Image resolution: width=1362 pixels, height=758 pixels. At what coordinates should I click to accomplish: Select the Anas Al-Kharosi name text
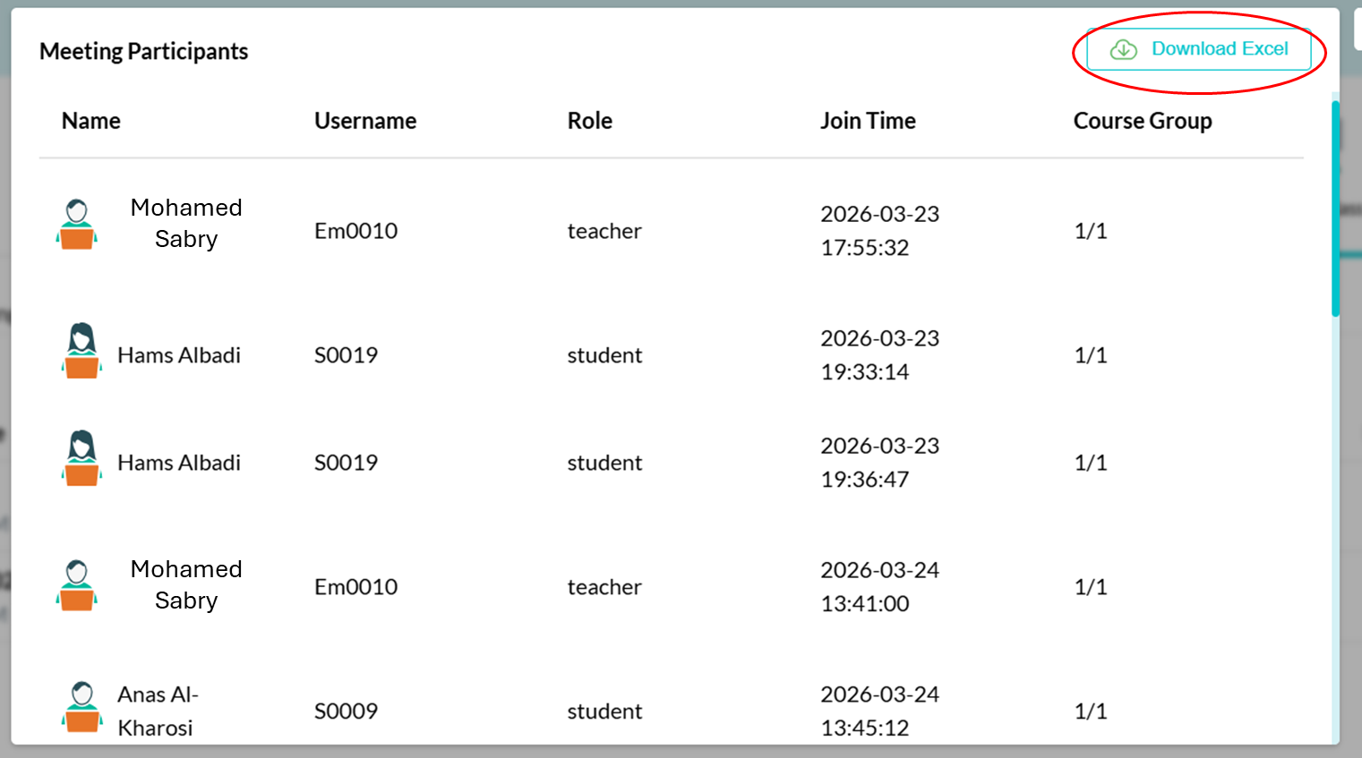click(x=158, y=711)
